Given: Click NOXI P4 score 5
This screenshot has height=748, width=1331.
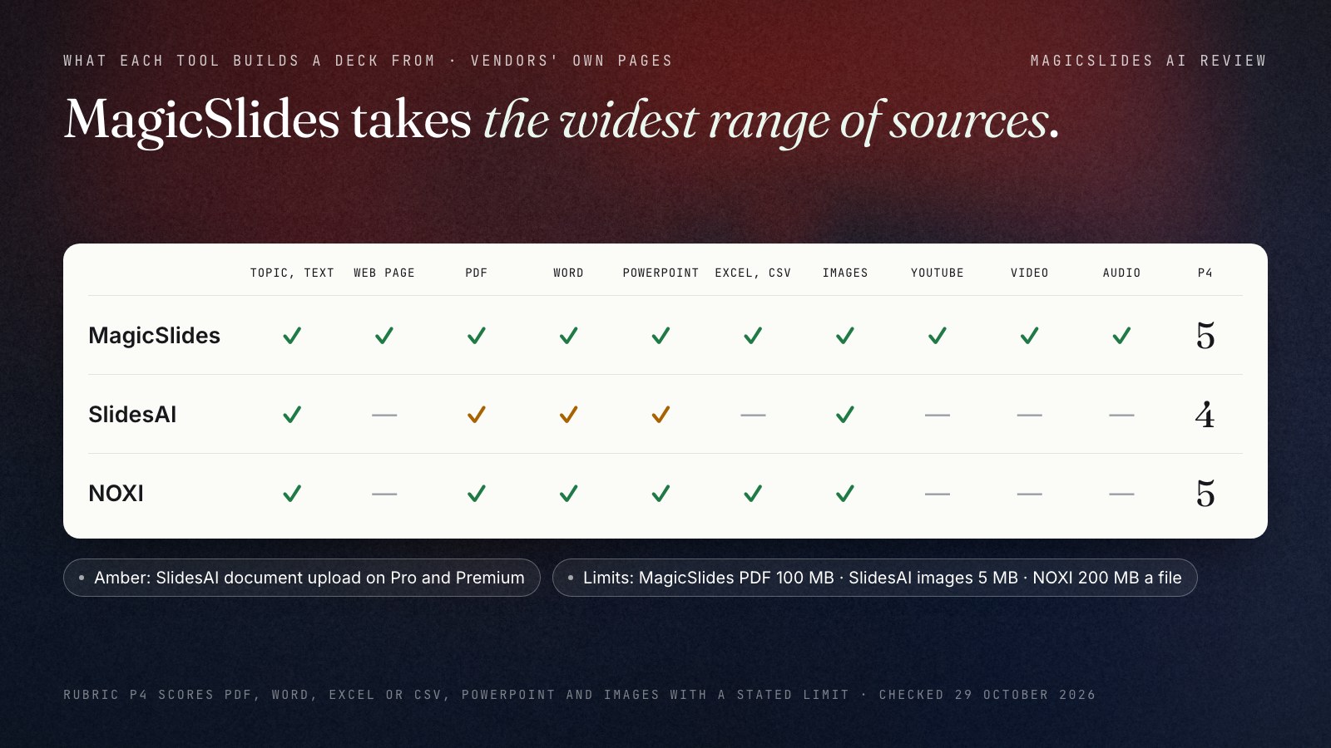Looking at the screenshot, I should (x=1205, y=494).
